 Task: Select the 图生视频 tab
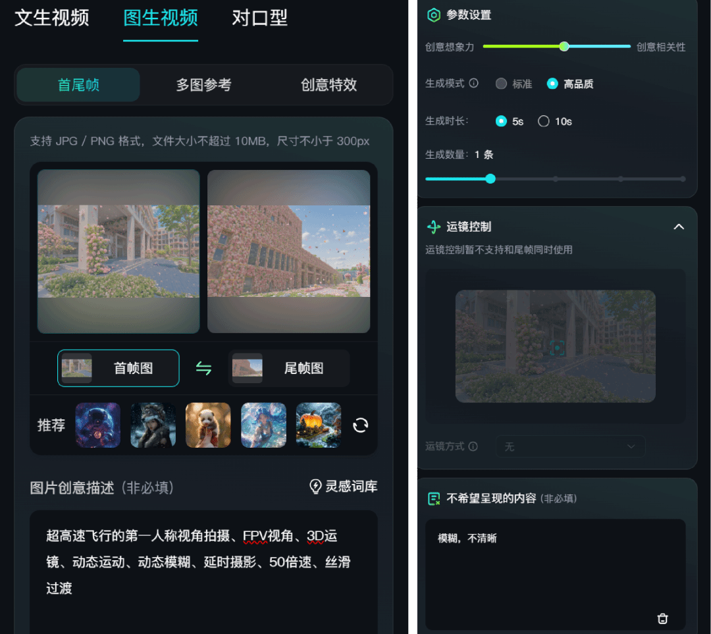click(161, 18)
